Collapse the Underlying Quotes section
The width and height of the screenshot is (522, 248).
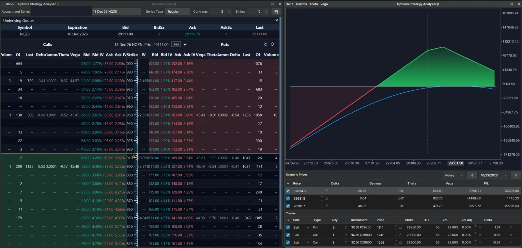[x=277, y=20]
